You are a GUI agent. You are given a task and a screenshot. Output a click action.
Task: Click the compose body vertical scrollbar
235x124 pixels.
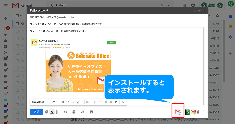(203, 66)
